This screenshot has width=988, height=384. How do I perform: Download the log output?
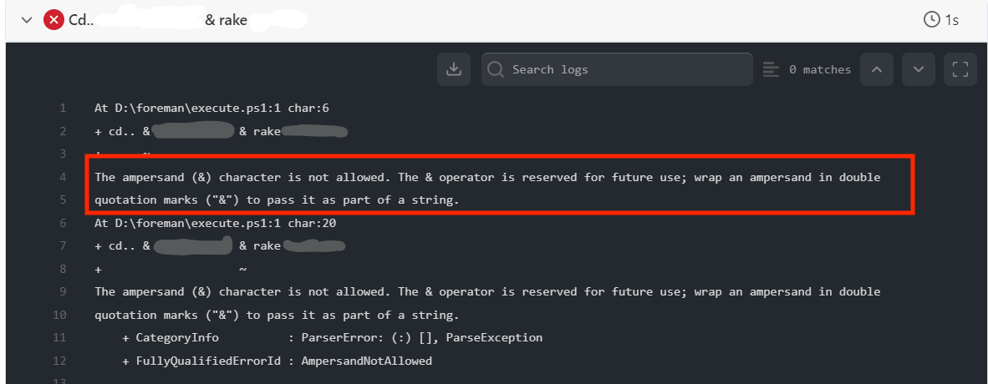[x=454, y=69]
